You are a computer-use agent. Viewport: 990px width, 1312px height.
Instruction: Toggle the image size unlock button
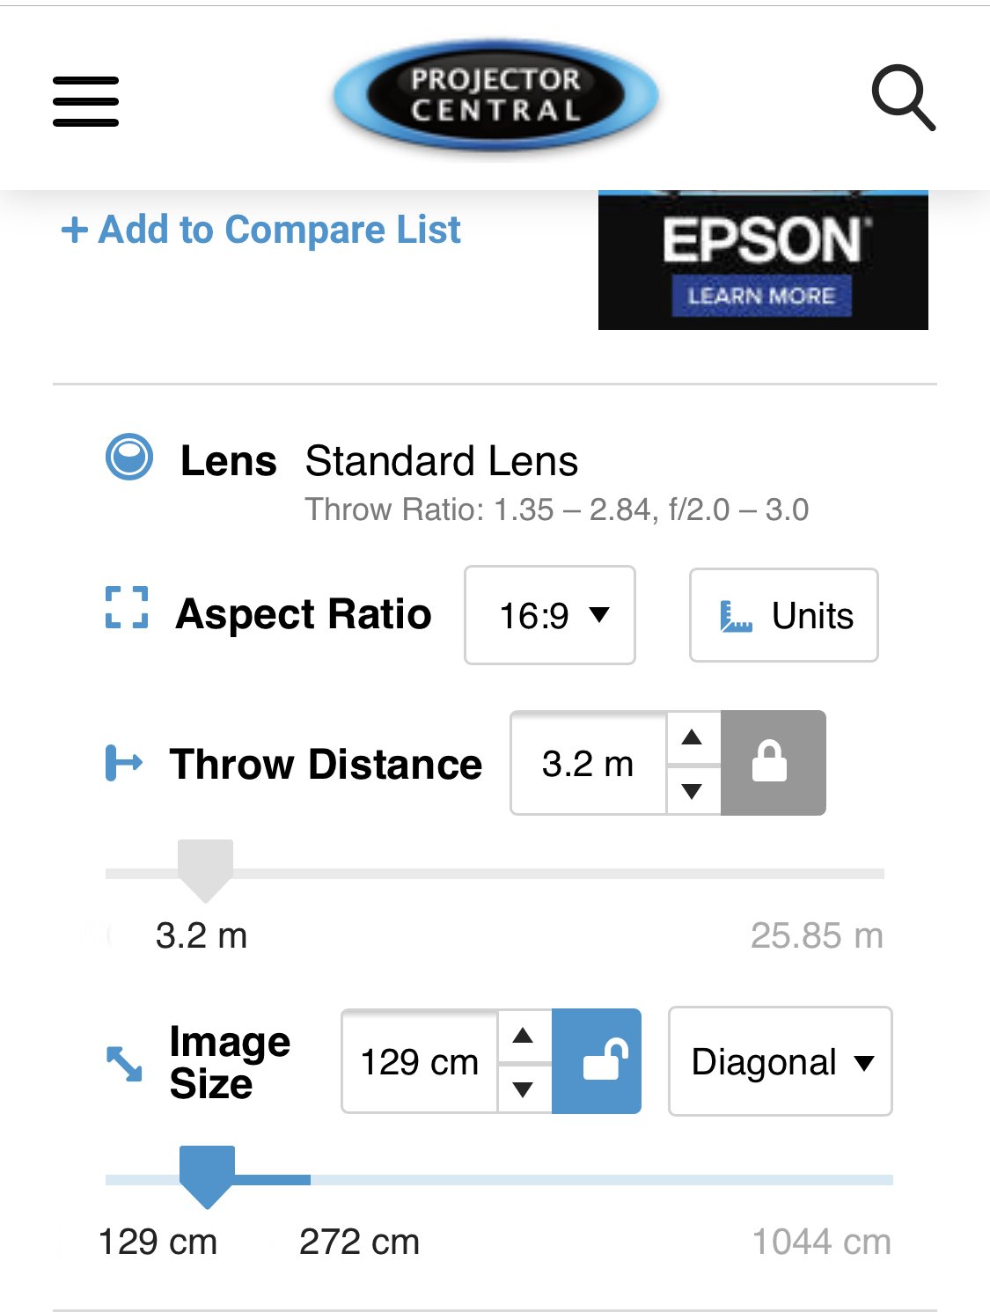tap(597, 1061)
